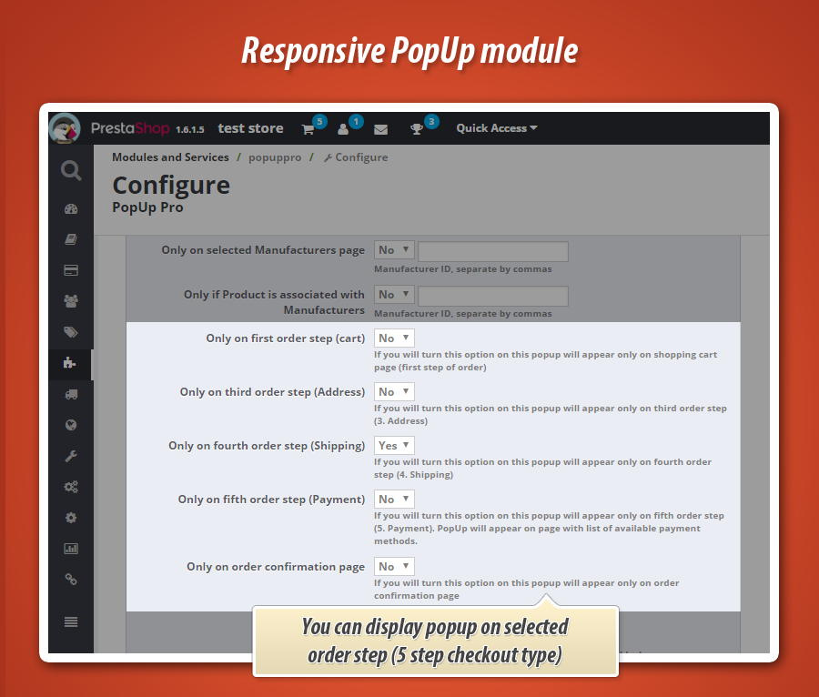Click the trophy icon with badge 3
Viewport: 819px width, 697px height.
[x=419, y=128]
